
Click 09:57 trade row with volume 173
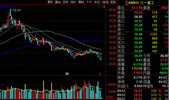(143, 95)
